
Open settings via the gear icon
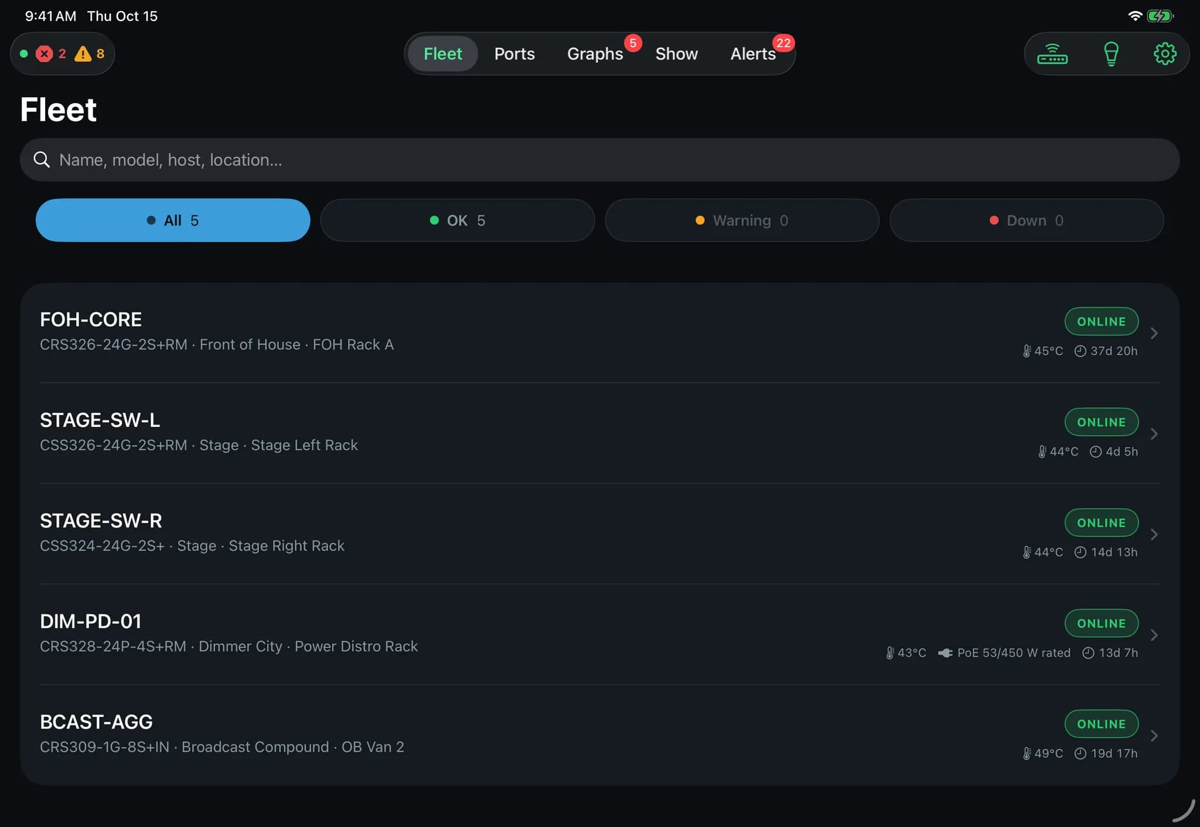[x=1165, y=54]
